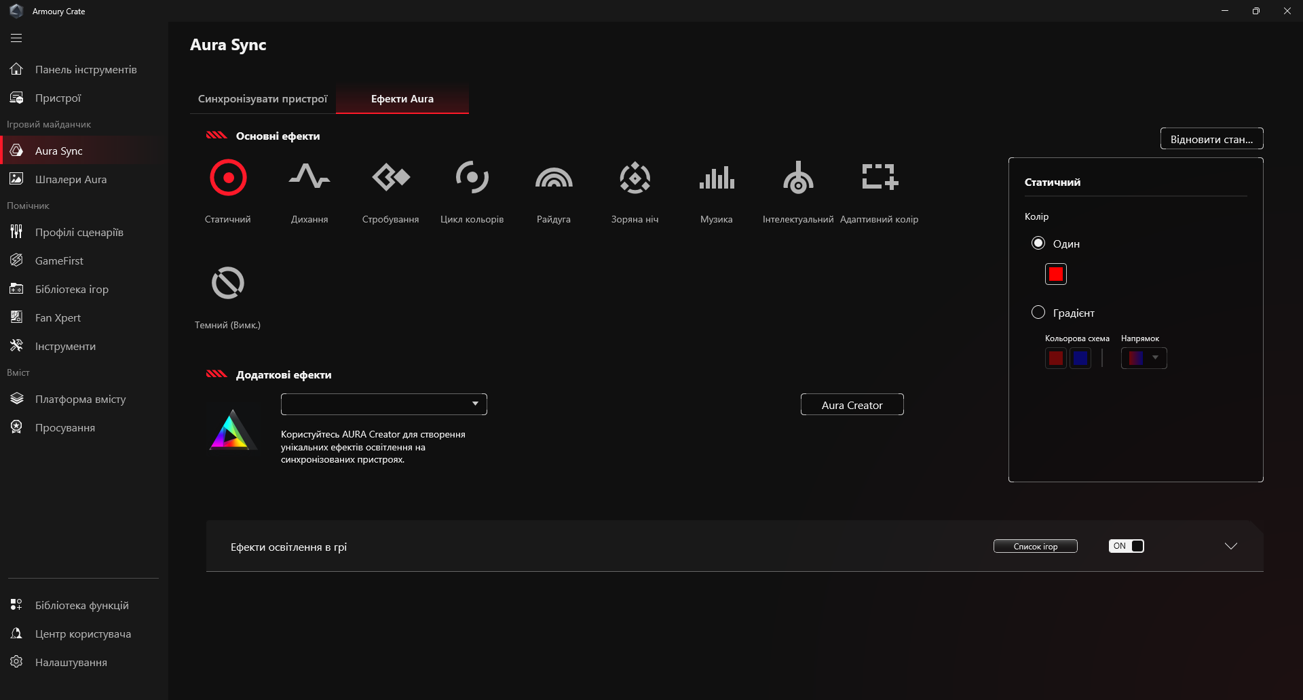The width and height of the screenshot is (1303, 700).
Task: Select the Градієнт gradient radio button
Action: 1038,312
